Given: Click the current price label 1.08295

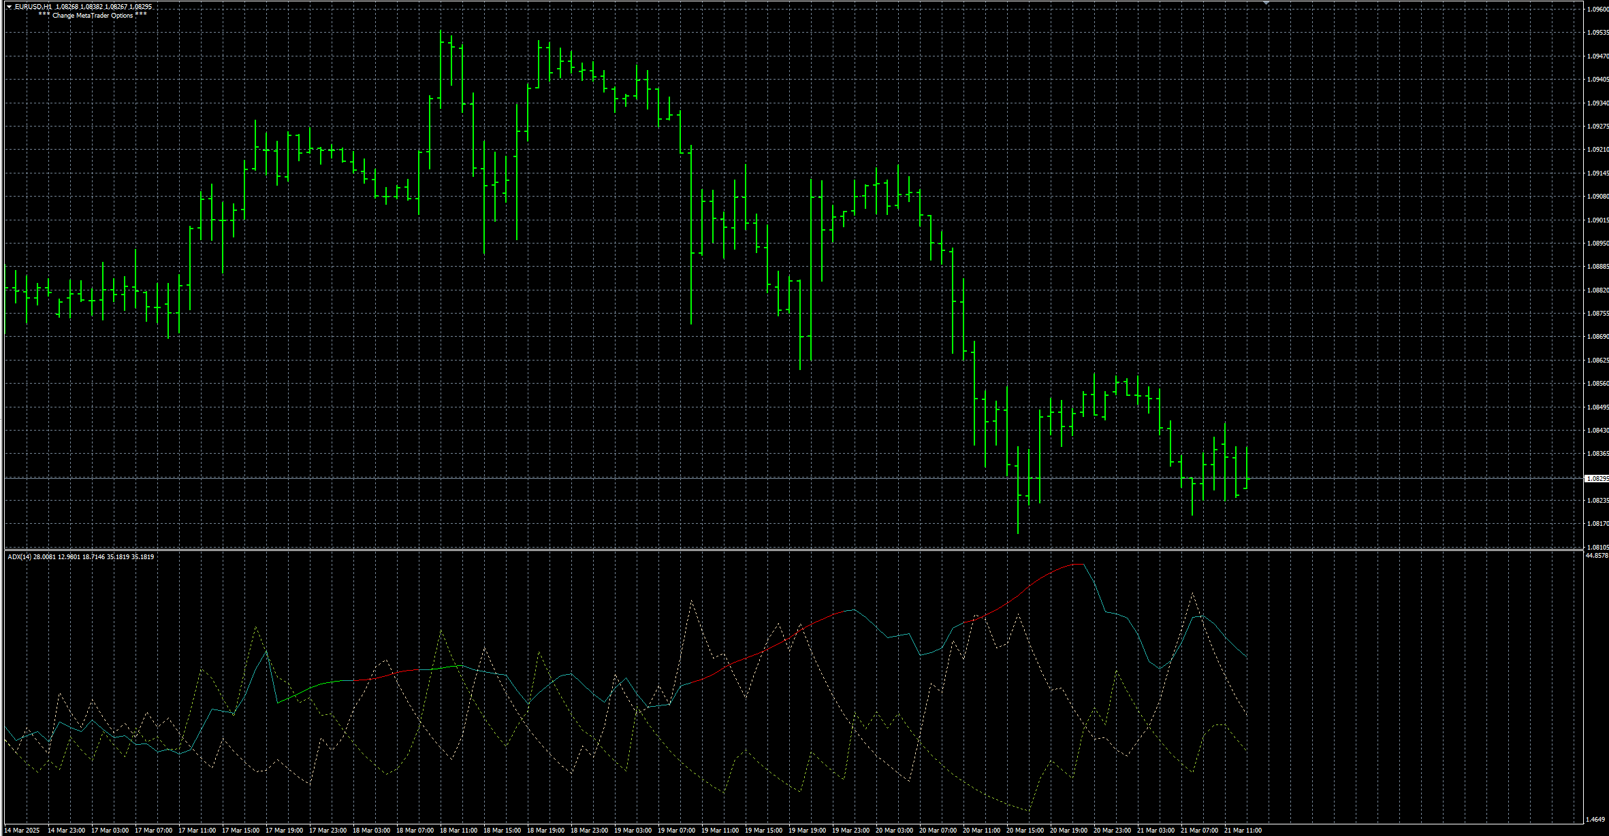Looking at the screenshot, I should point(1597,479).
